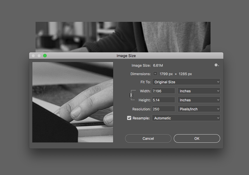Open the Resolution Pixels/Inch dropdown
This screenshot has height=175, width=249.
pyautogui.click(x=199, y=109)
